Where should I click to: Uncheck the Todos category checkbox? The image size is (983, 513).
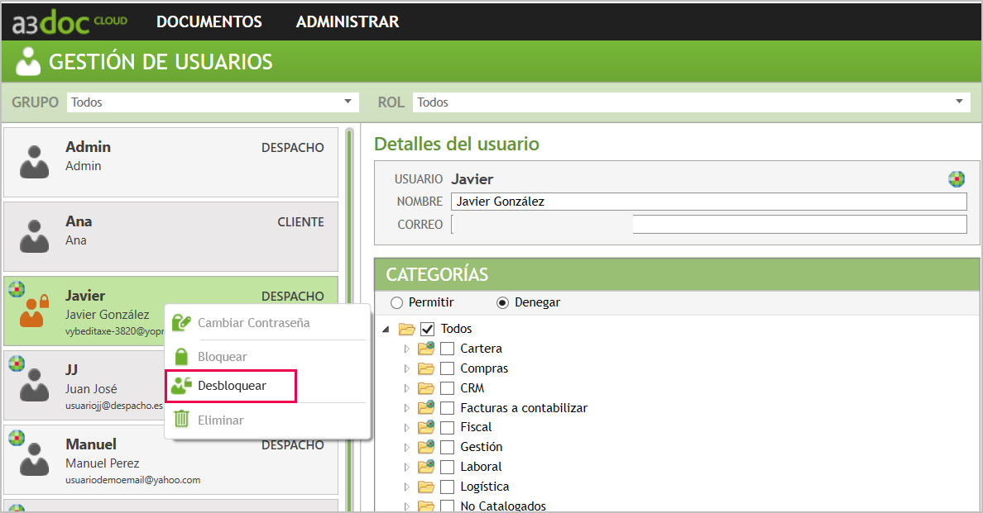[x=428, y=329]
